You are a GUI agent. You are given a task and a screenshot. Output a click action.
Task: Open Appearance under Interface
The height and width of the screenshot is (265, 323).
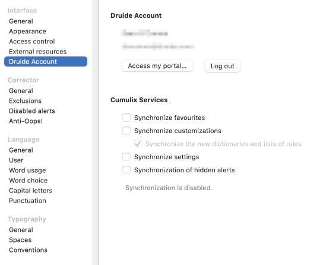point(27,31)
